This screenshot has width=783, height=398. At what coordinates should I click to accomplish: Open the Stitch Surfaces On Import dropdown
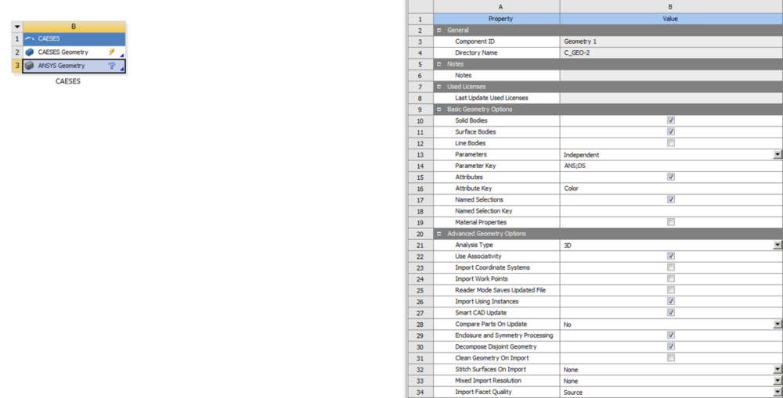[x=778, y=370]
